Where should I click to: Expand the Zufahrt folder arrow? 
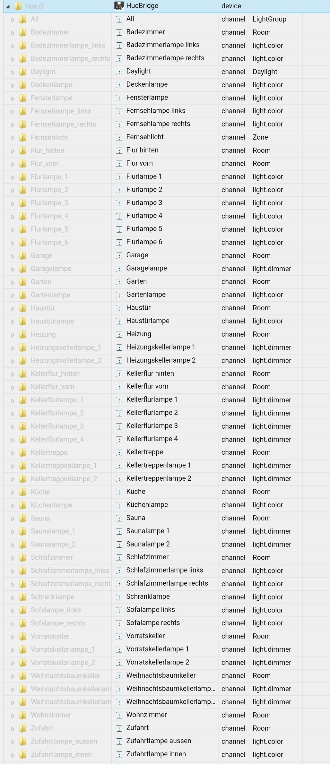13,729
